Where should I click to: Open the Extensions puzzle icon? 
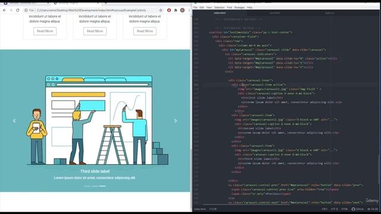pyautogui.click(x=176, y=10)
